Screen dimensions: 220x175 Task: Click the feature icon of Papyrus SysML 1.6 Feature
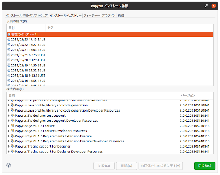(x=13, y=126)
